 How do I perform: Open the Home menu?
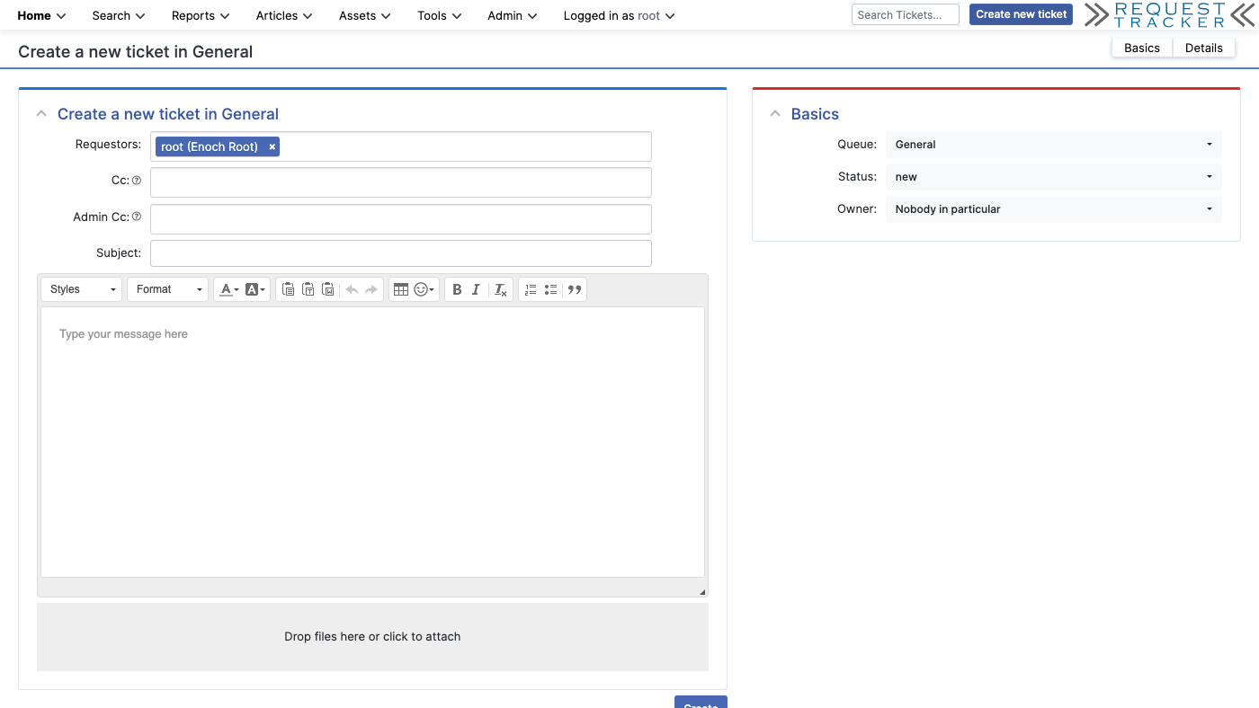pos(41,15)
